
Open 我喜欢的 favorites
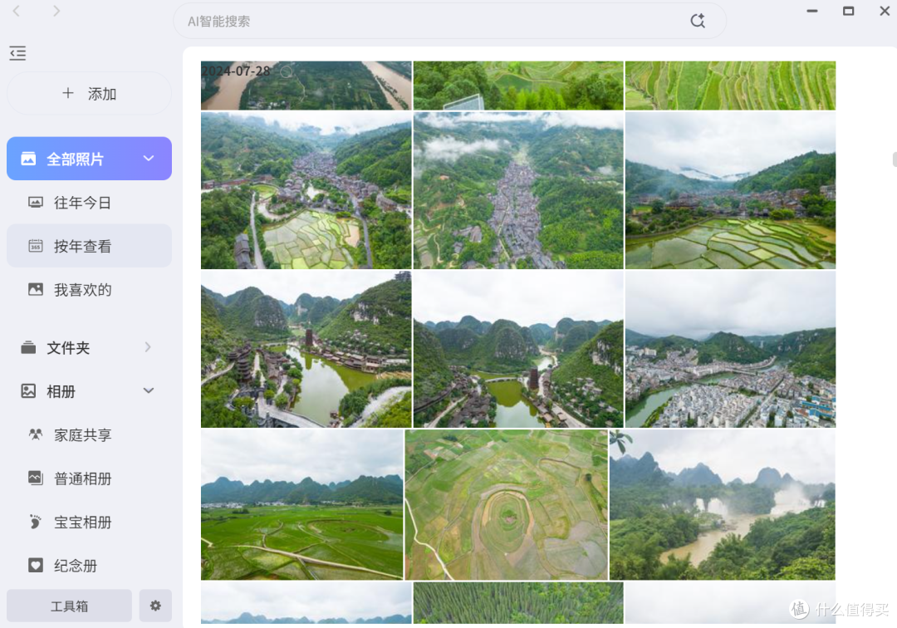click(89, 289)
